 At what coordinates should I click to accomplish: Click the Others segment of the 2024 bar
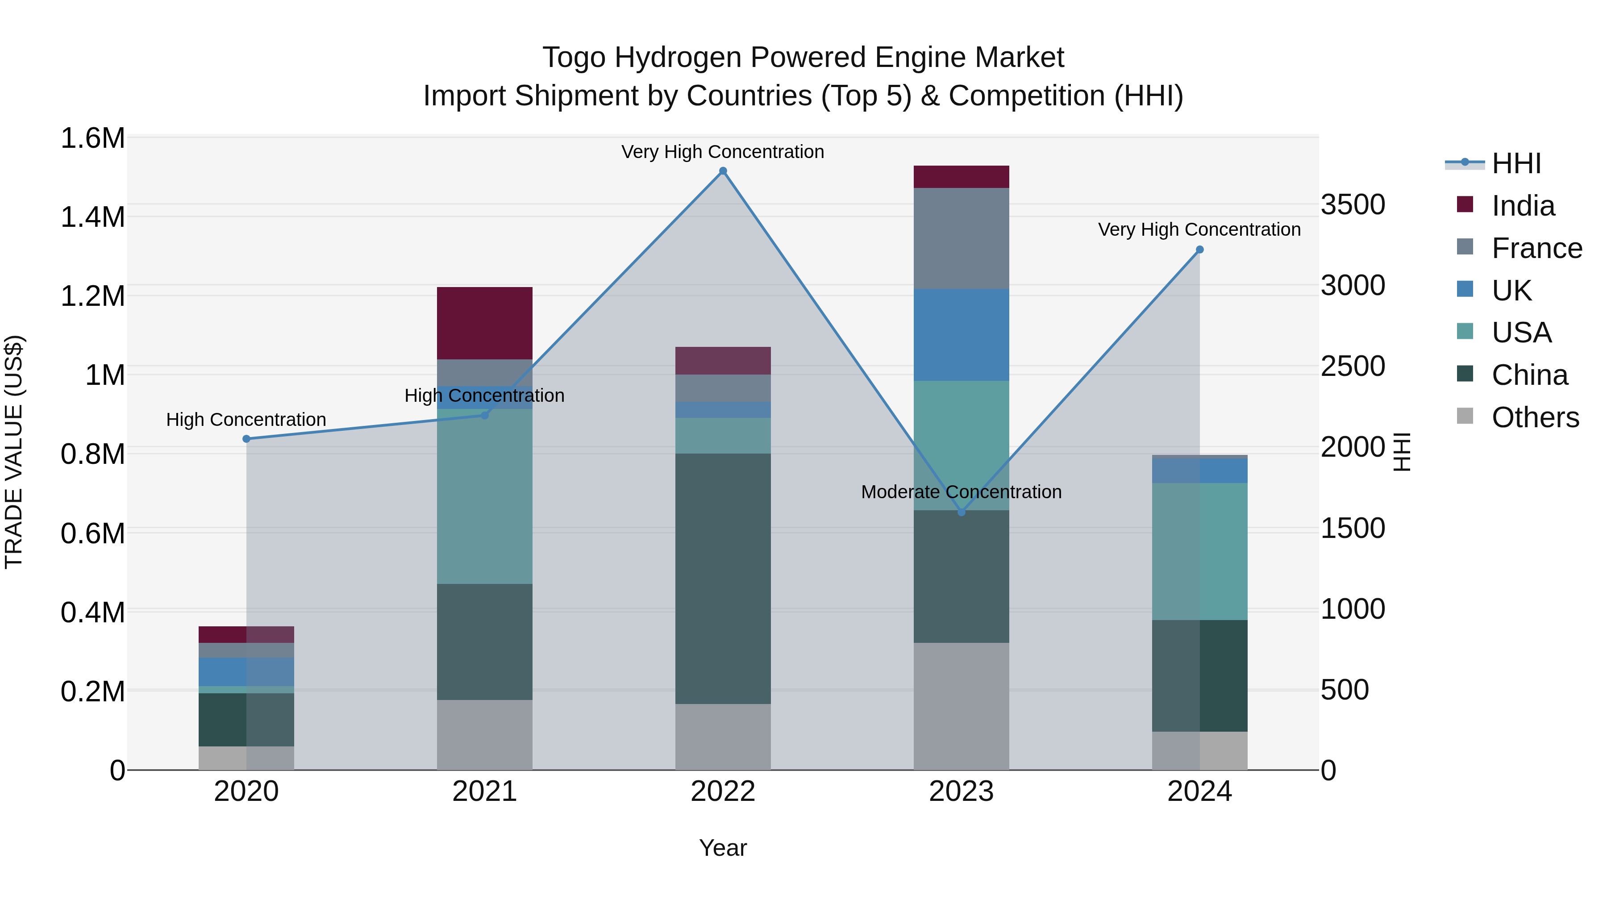coord(1199,750)
